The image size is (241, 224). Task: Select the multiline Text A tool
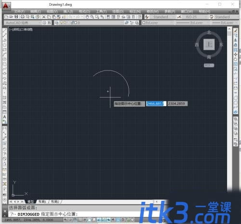[x=5, y=117]
